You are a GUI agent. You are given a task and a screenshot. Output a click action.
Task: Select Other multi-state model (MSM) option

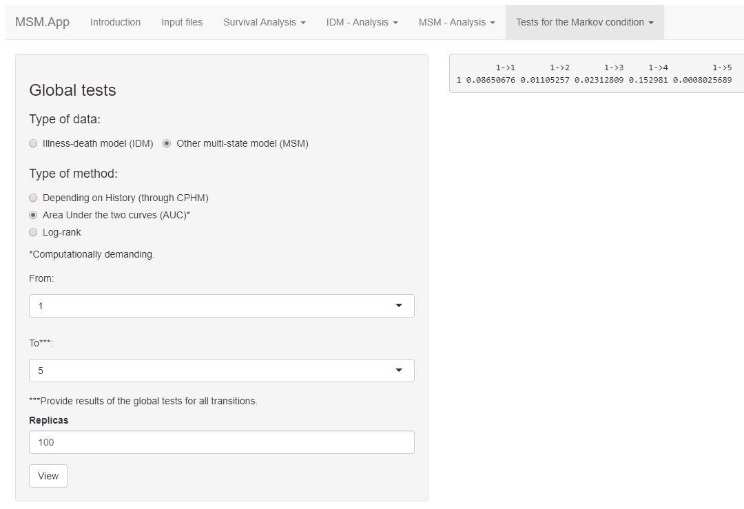point(167,143)
